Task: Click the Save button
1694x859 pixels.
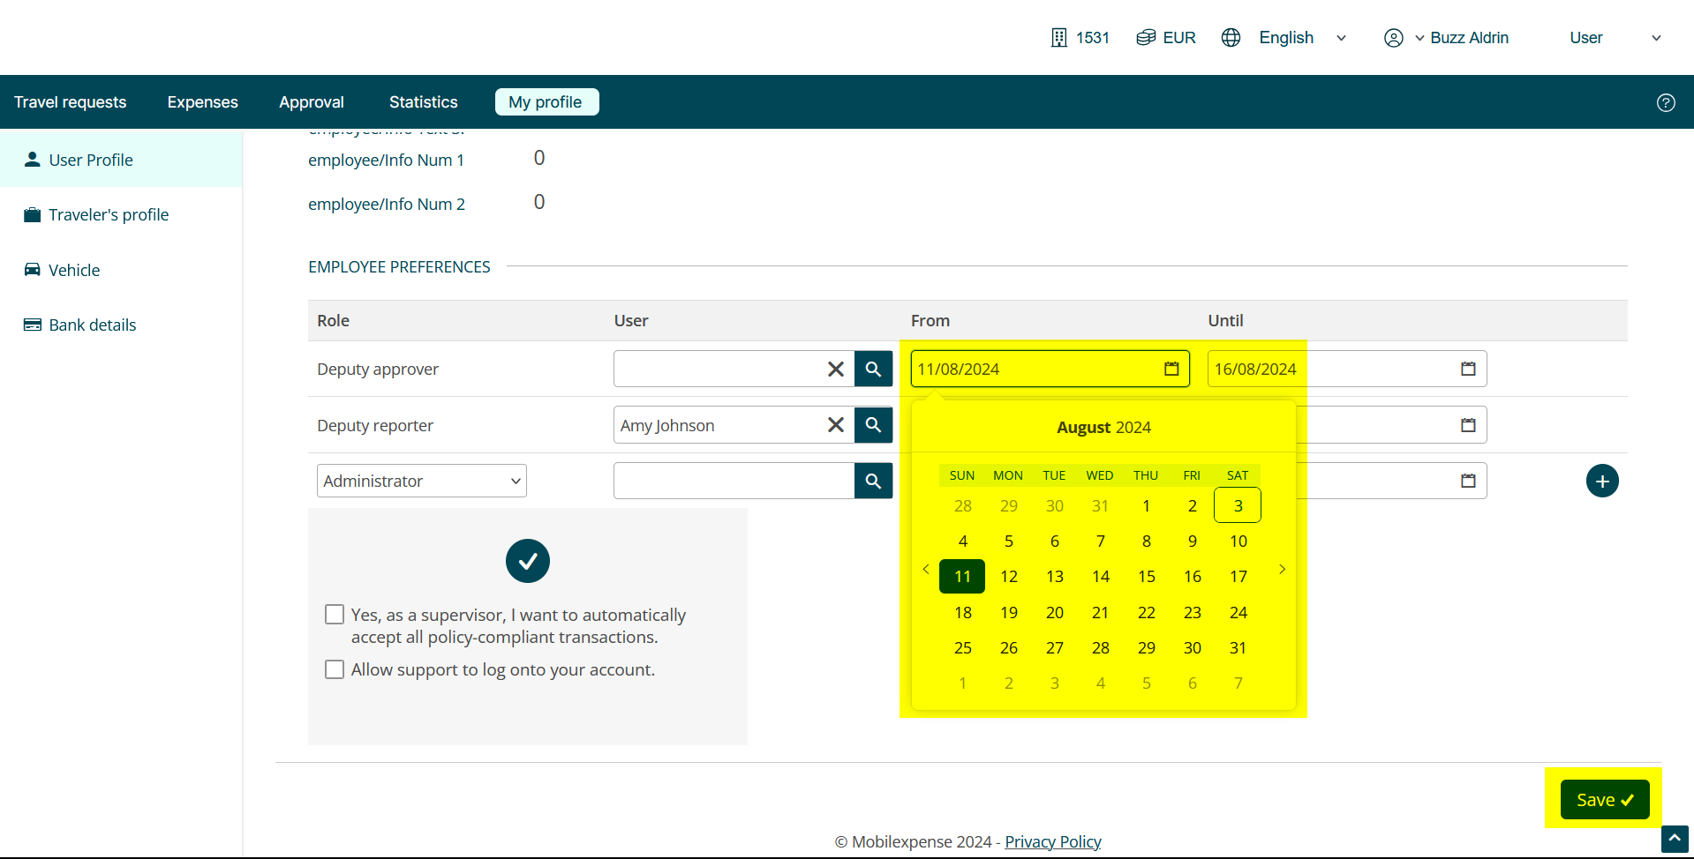Action: (x=1604, y=800)
